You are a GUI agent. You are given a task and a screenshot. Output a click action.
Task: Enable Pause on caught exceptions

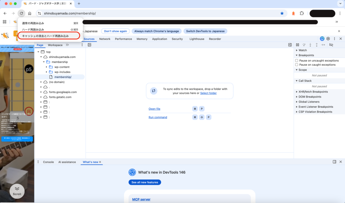pyautogui.click(x=297, y=65)
